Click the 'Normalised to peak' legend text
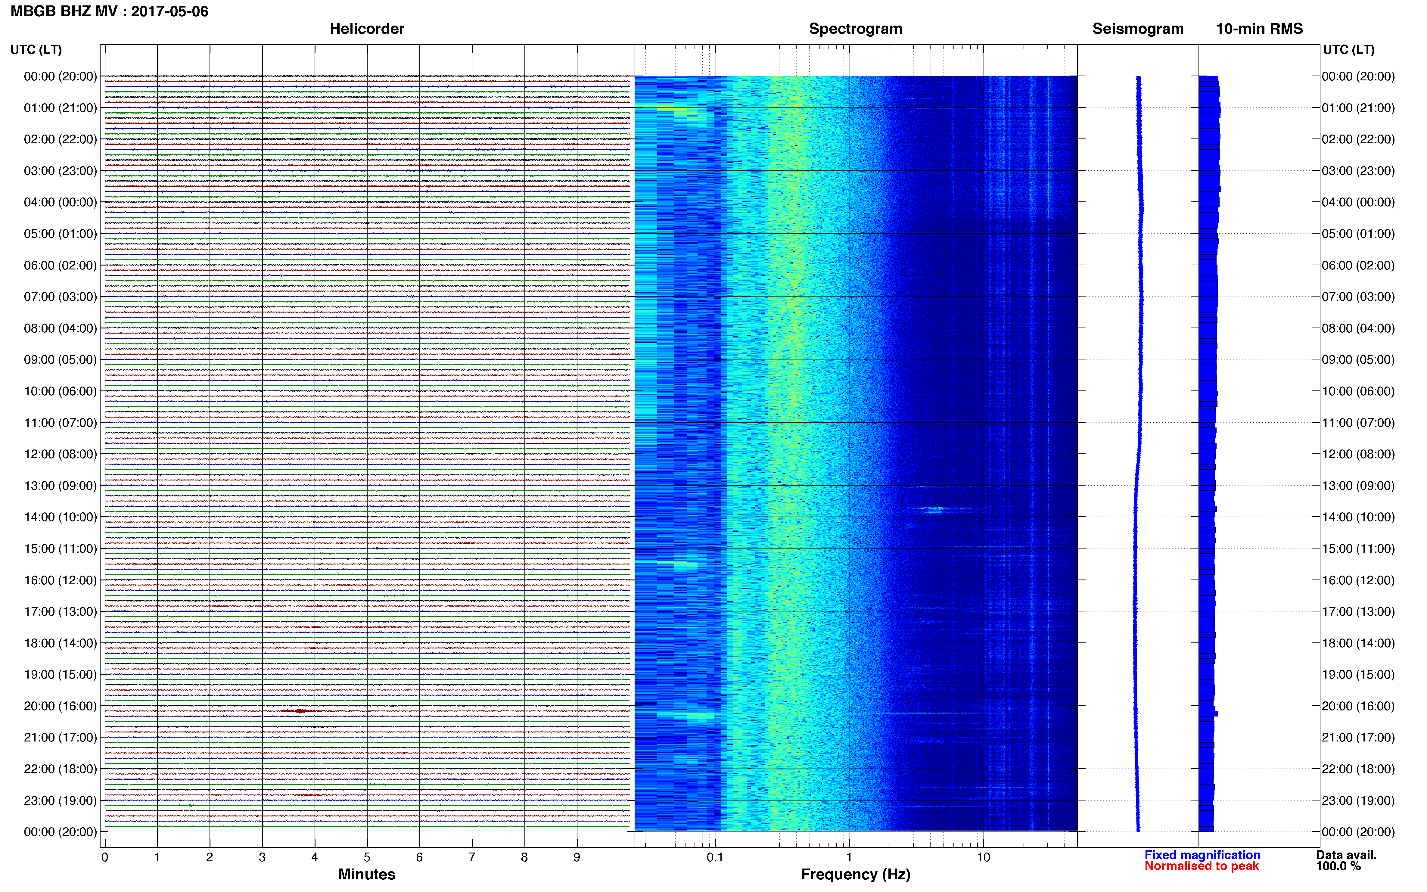Screen dimensions: 1427x892 [x=1202, y=866]
